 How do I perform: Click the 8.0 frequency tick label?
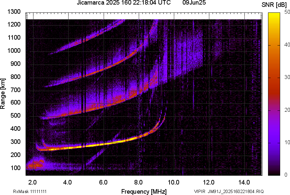coord(138,183)
